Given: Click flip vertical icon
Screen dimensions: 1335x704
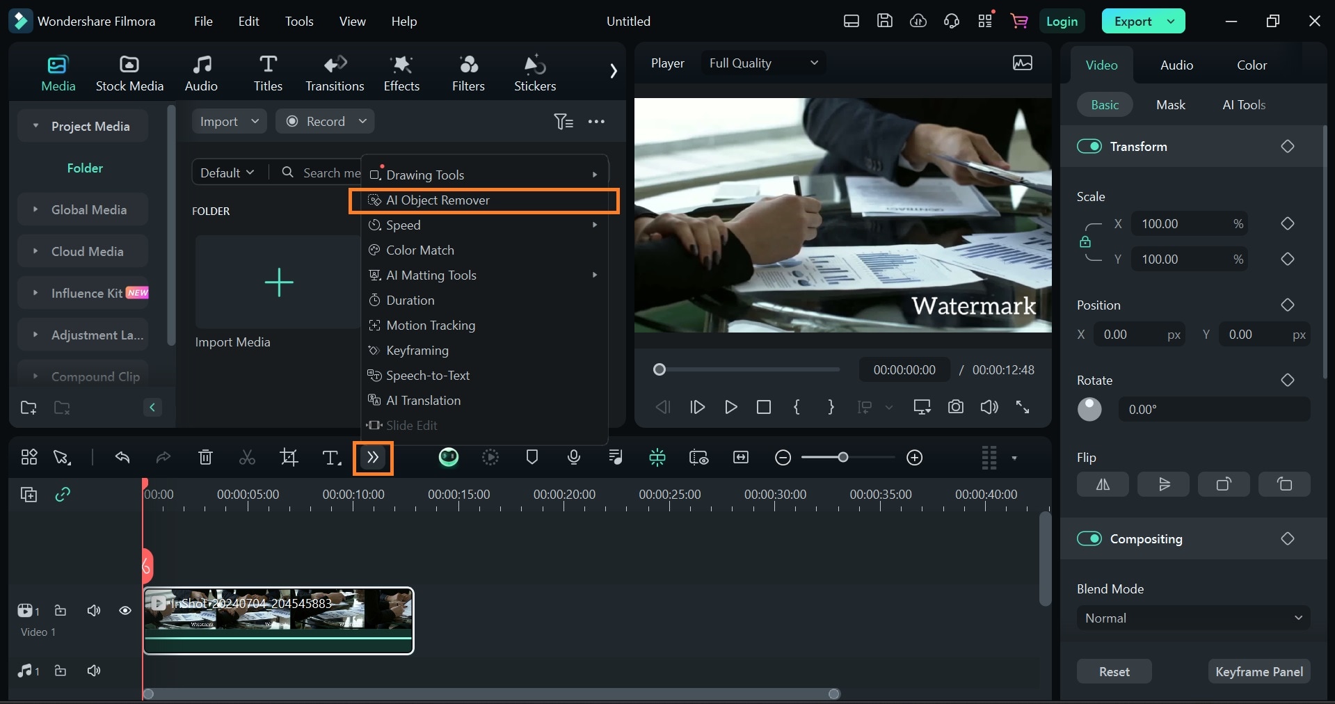Looking at the screenshot, I should 1163,484.
